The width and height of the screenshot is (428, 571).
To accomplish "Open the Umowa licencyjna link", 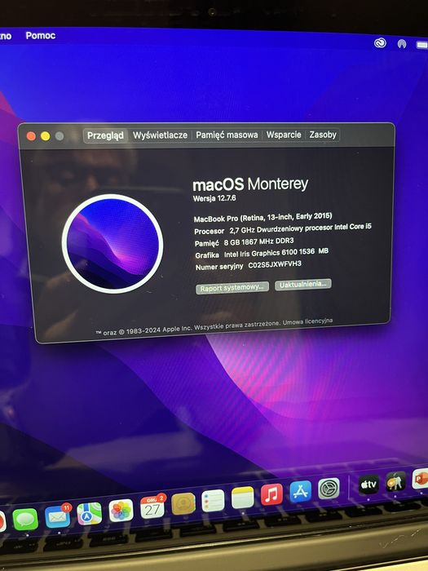I will click(x=307, y=322).
